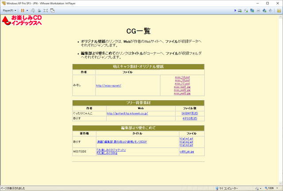Image resolution: width=283 pixels, height=191 pixels.
Task: Click the CG一覧 page heading
Action: click(x=138, y=31)
